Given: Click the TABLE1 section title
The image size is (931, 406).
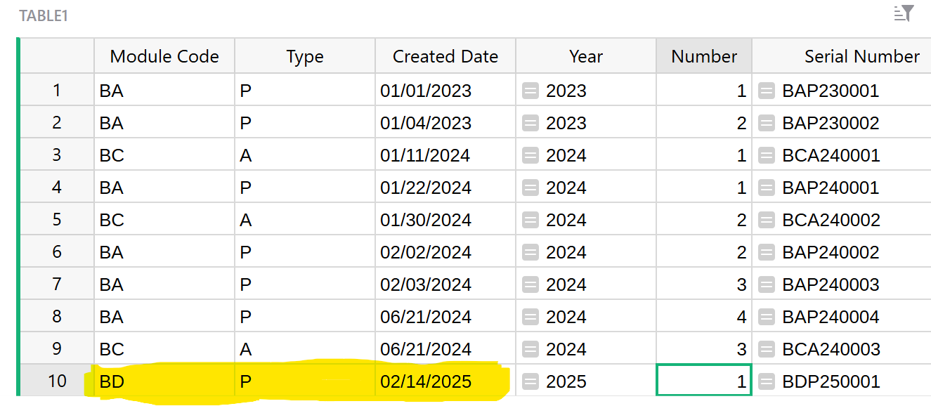Looking at the screenshot, I should pos(44,15).
